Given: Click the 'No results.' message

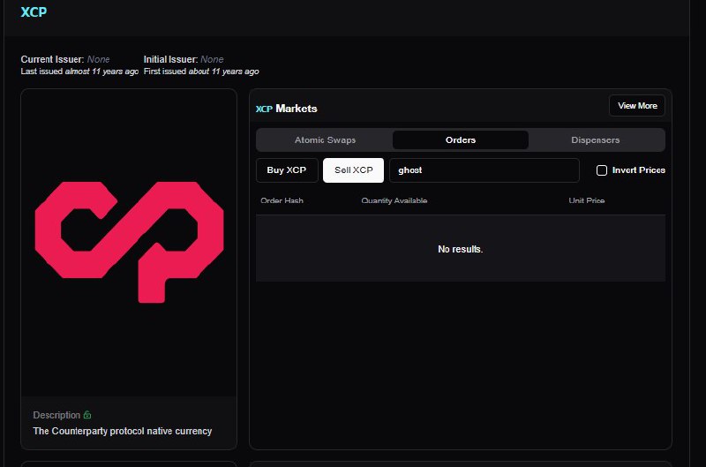Looking at the screenshot, I should tap(460, 249).
